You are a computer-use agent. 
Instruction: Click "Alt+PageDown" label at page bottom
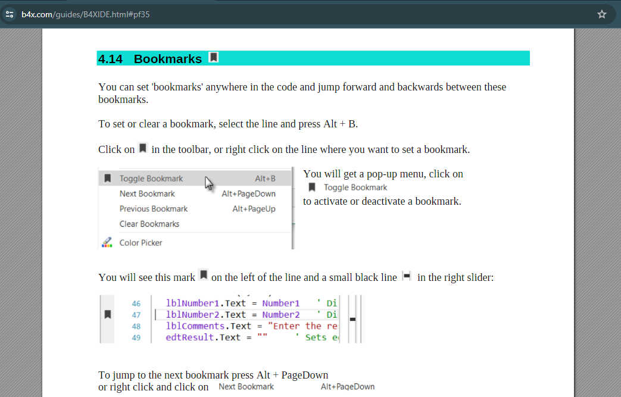(x=348, y=387)
